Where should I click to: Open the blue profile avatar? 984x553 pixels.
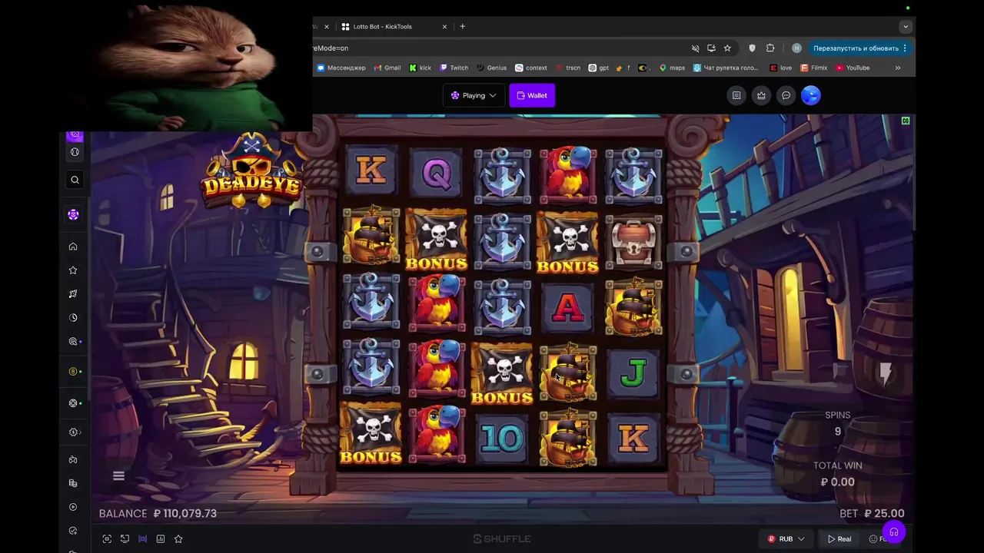click(x=811, y=95)
